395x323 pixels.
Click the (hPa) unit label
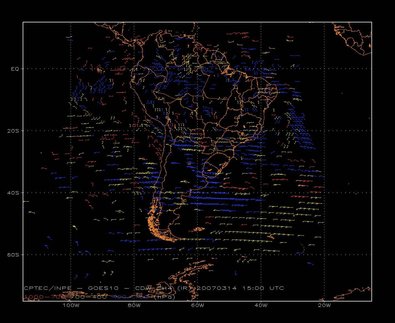click(165, 297)
